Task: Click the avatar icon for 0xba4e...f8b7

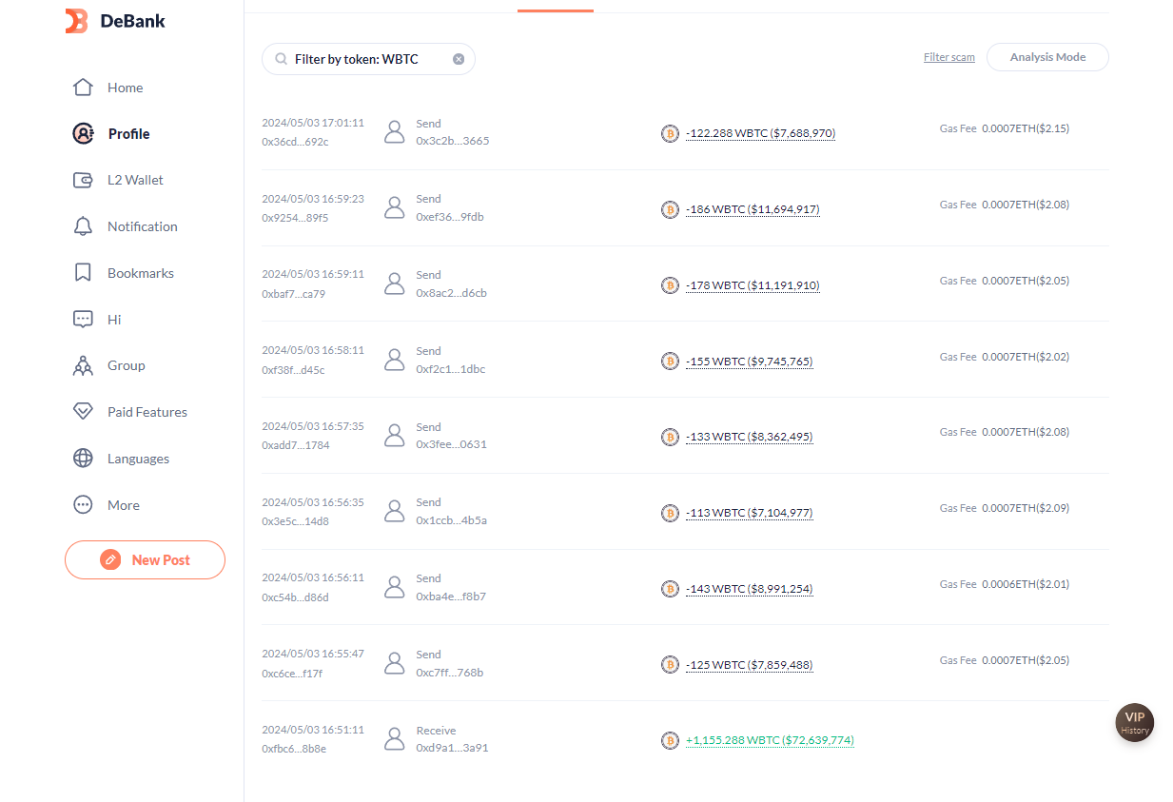Action: point(395,587)
